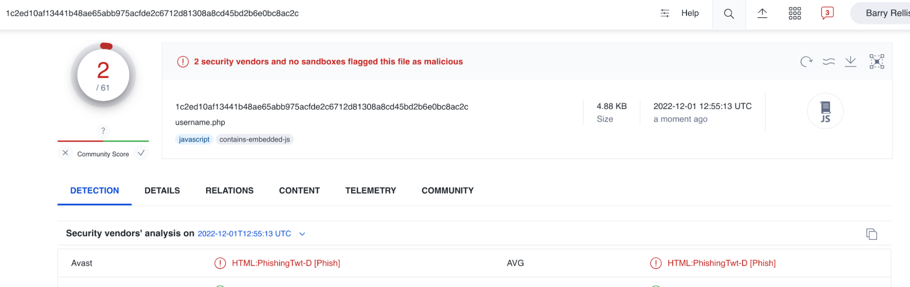Open the upload file icon
Viewport: 910px width, 287px height.
click(x=762, y=14)
